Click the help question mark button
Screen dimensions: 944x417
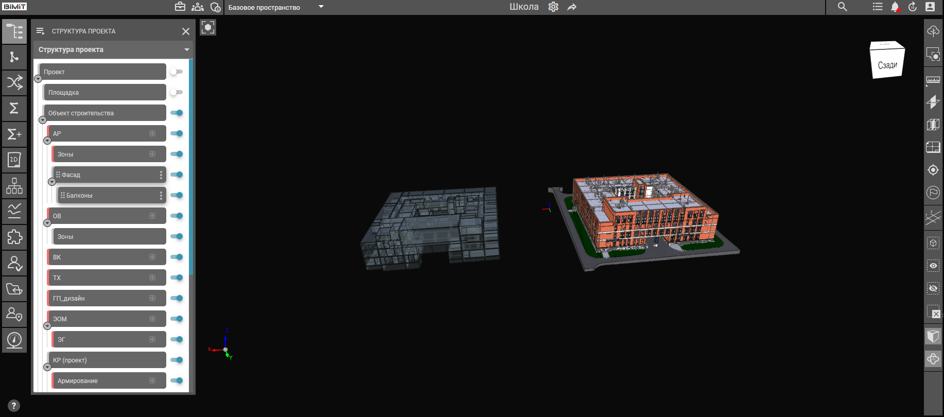pos(14,406)
